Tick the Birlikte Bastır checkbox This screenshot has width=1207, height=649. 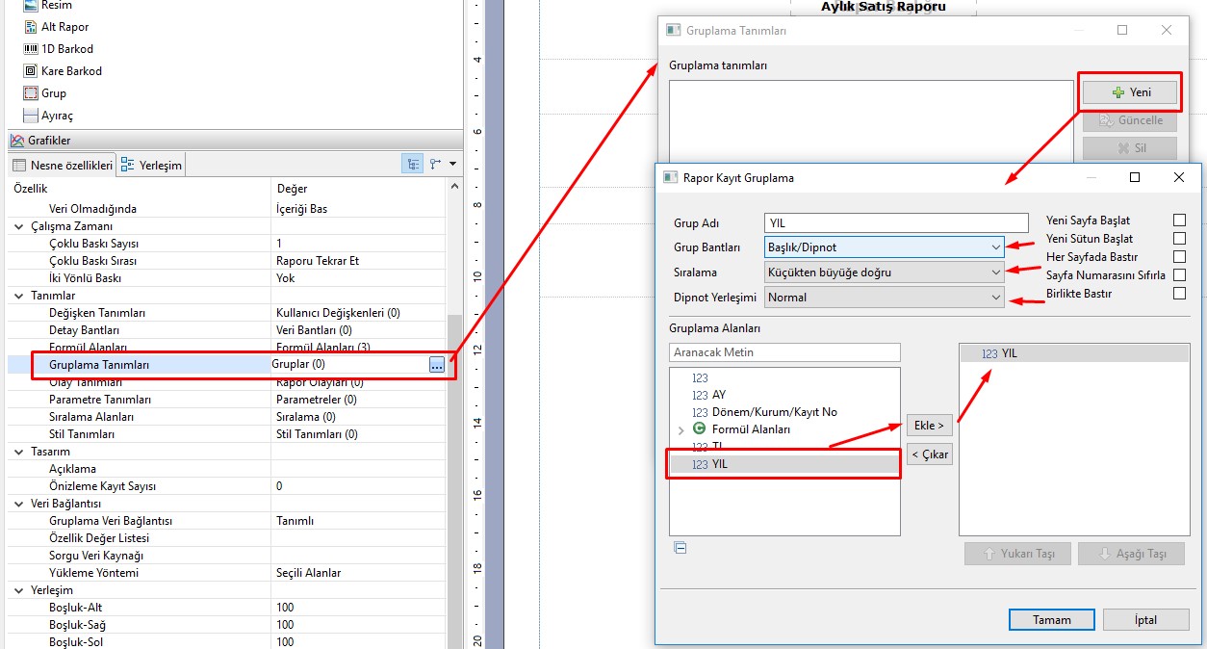[x=1179, y=294]
